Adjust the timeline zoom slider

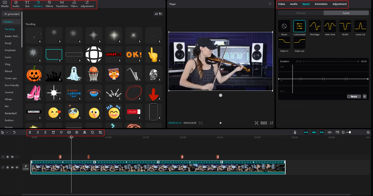pyautogui.click(x=350, y=132)
